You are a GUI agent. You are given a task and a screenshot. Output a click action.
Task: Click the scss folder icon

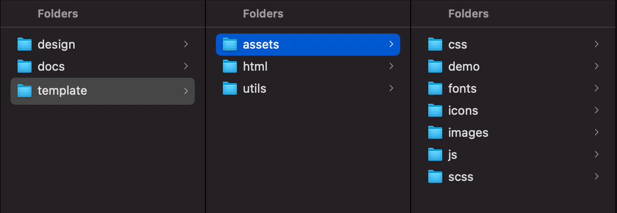click(435, 177)
